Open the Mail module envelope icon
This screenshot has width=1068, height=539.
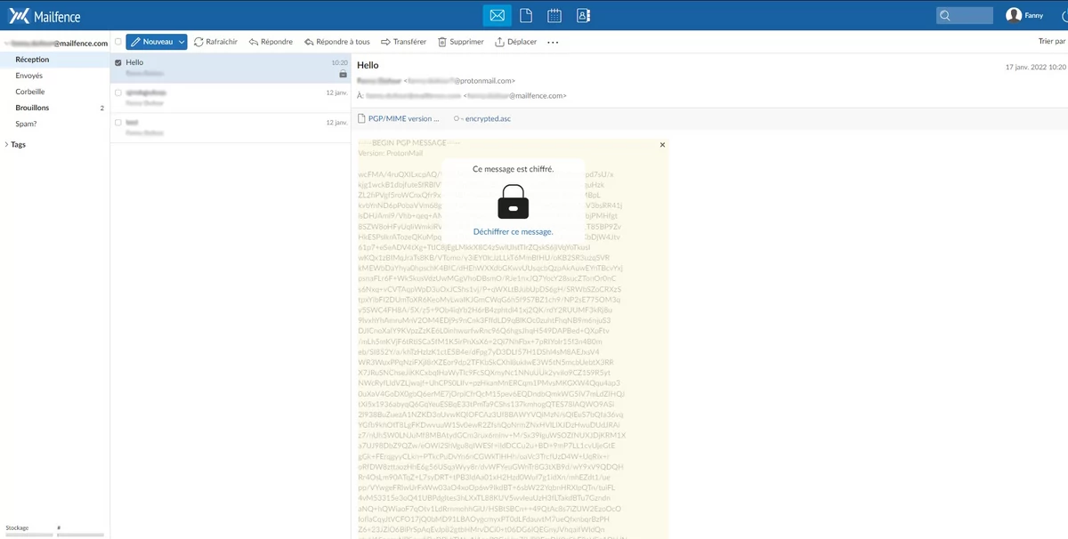click(x=498, y=15)
